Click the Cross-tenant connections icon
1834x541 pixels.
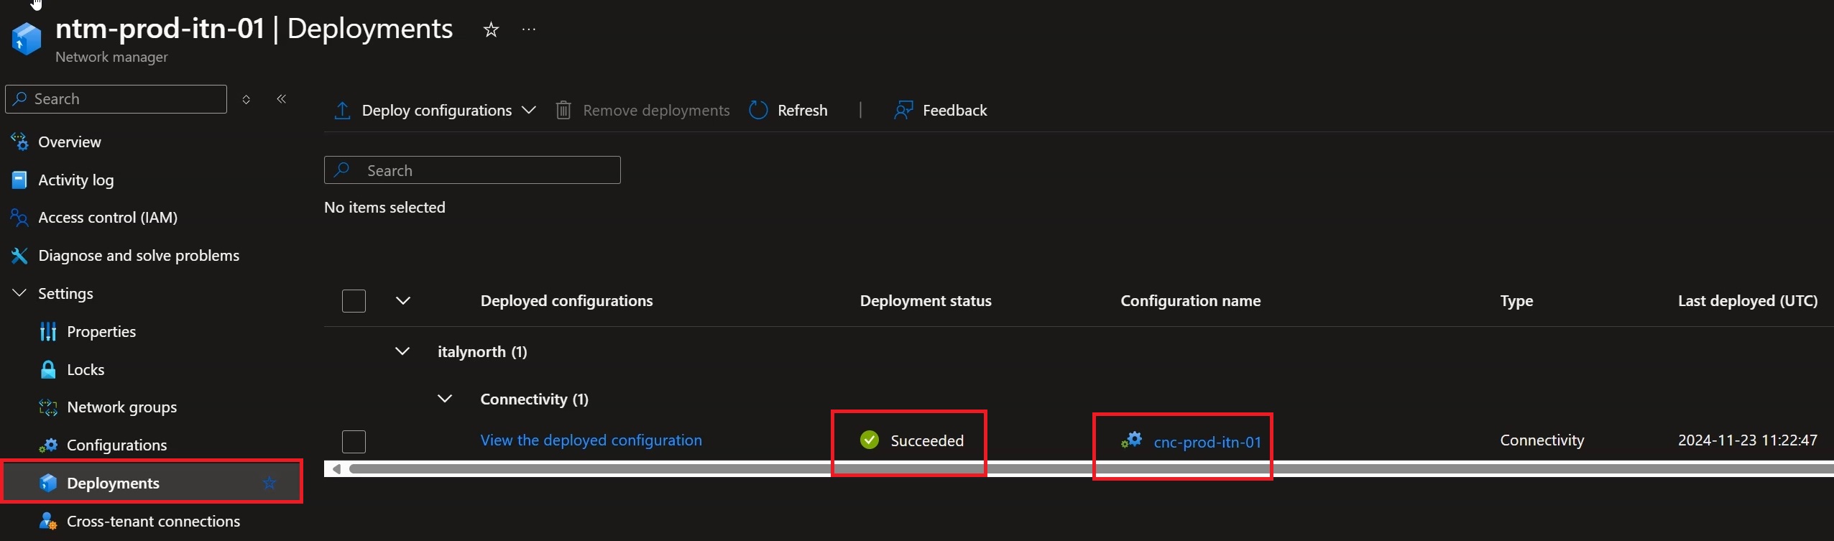pyautogui.click(x=47, y=521)
